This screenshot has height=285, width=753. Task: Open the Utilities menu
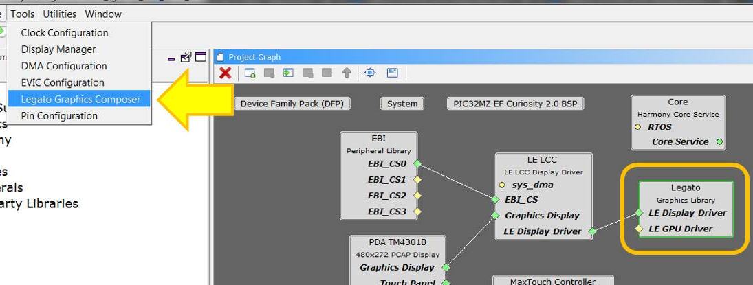click(x=60, y=14)
